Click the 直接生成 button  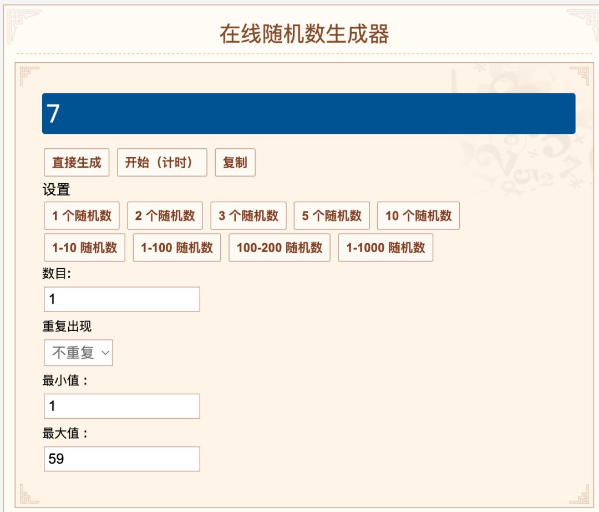pos(77,163)
